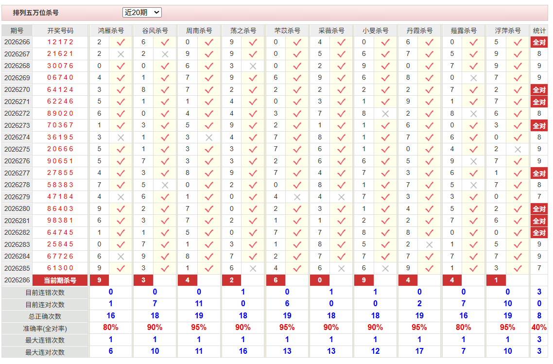Viewport: 553px width, 364px height.
Task: Select the 全对 badge in row 2026266
Action: [x=539, y=42]
